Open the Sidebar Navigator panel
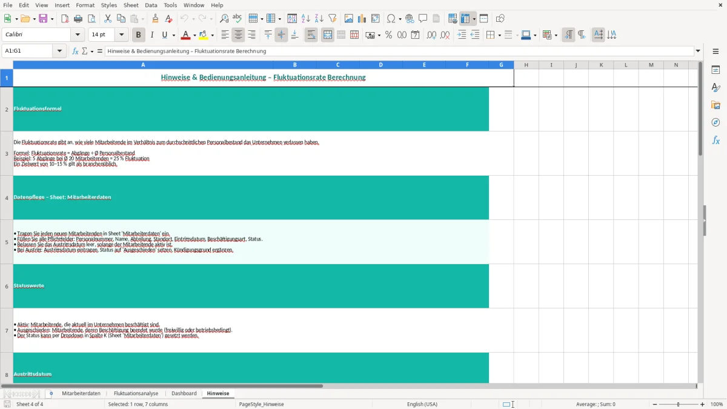Screen dimensions: 727x409 pos(715,123)
